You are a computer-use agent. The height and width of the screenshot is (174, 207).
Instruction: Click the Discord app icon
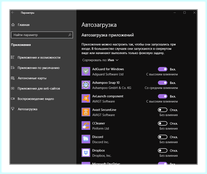coord(86,139)
